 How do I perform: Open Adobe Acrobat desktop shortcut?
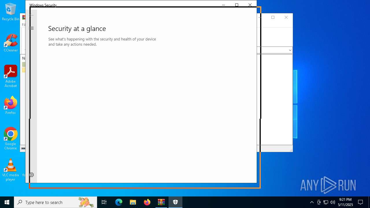click(11, 76)
